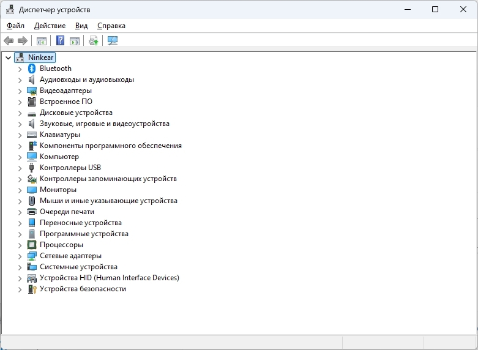
Task: Click the network icon for Сетевые адаптеры
Action: [x=32, y=256]
